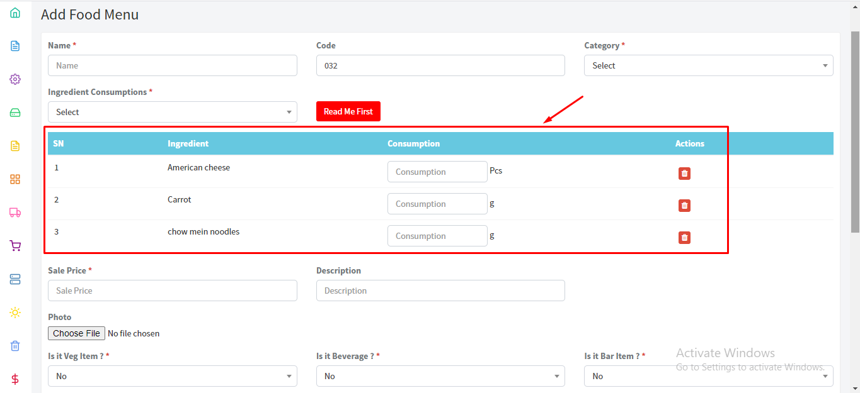This screenshot has width=860, height=393.
Task: Delete the Carrot ingredient row
Action: (684, 206)
